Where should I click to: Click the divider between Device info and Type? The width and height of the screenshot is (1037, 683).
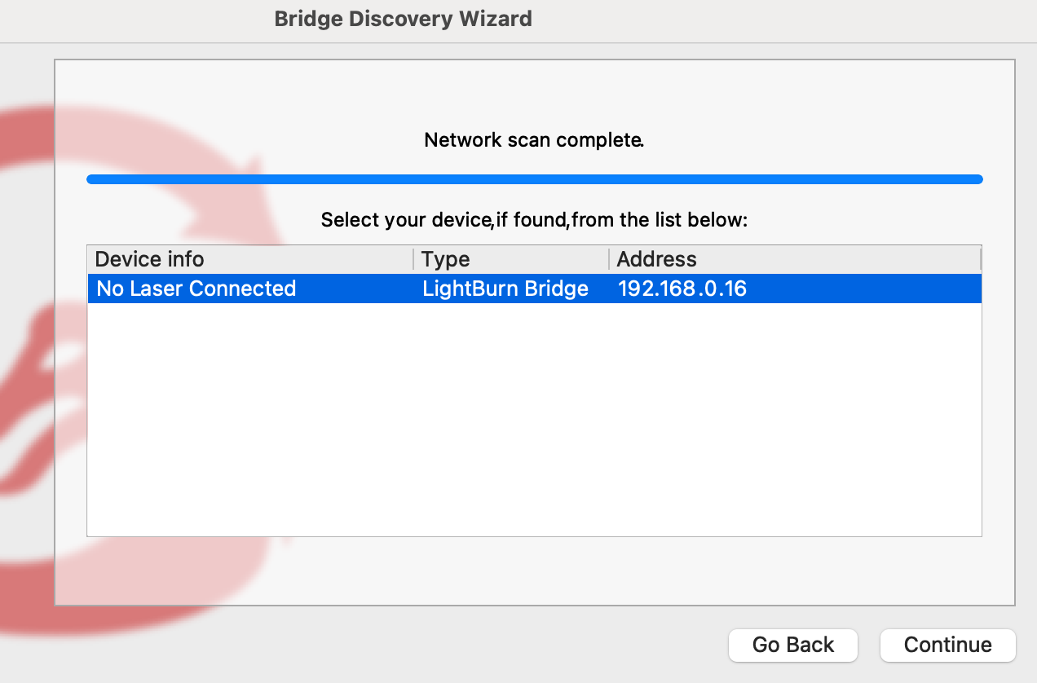click(414, 259)
